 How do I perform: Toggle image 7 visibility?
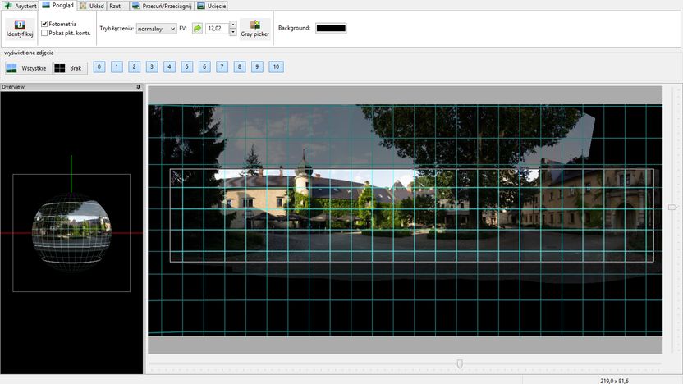pos(222,66)
